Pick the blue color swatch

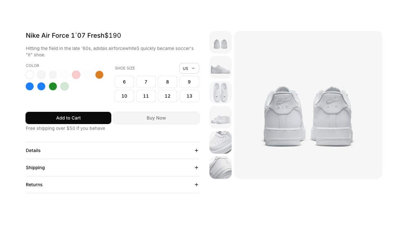tap(30, 86)
